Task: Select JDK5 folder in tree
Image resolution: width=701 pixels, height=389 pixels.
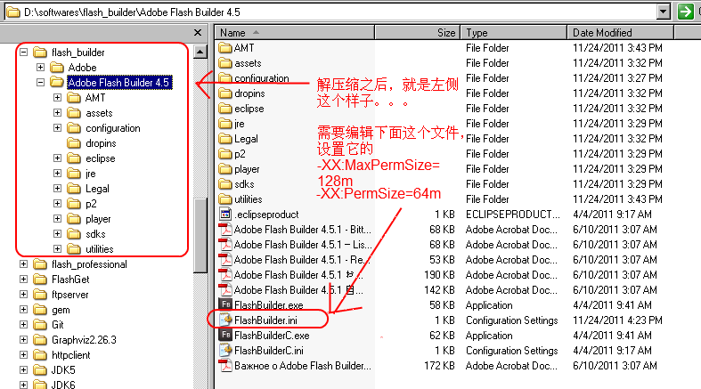Action: coord(63,370)
